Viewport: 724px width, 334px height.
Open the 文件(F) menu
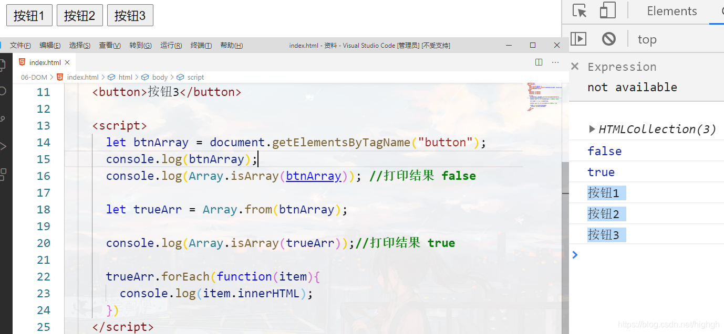[x=20, y=46]
